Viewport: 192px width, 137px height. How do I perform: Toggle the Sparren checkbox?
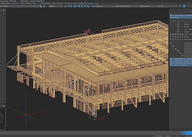tap(178, 24)
